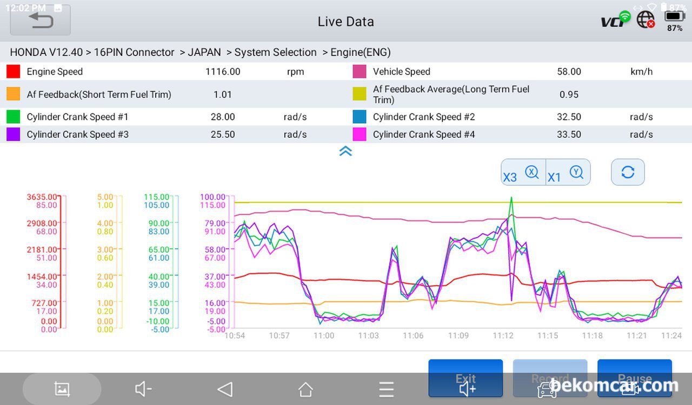Tap the pink Vehicle Speed color swatch
The width and height of the screenshot is (692, 405).
[x=360, y=71]
